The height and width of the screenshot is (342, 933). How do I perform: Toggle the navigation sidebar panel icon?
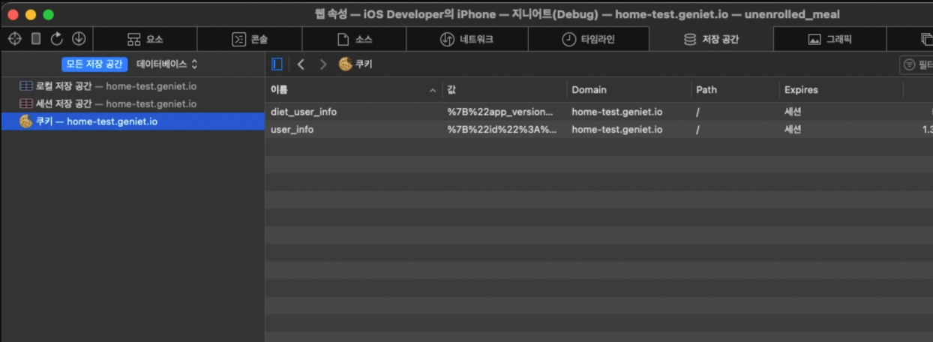pos(277,64)
